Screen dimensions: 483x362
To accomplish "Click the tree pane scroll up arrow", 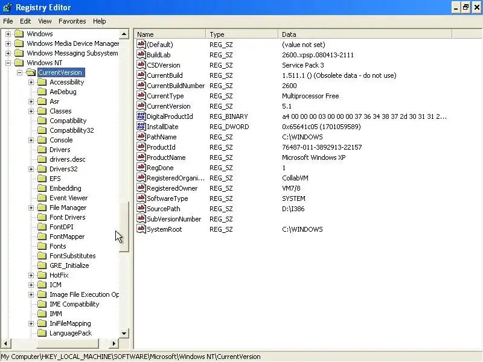I will [x=124, y=34].
